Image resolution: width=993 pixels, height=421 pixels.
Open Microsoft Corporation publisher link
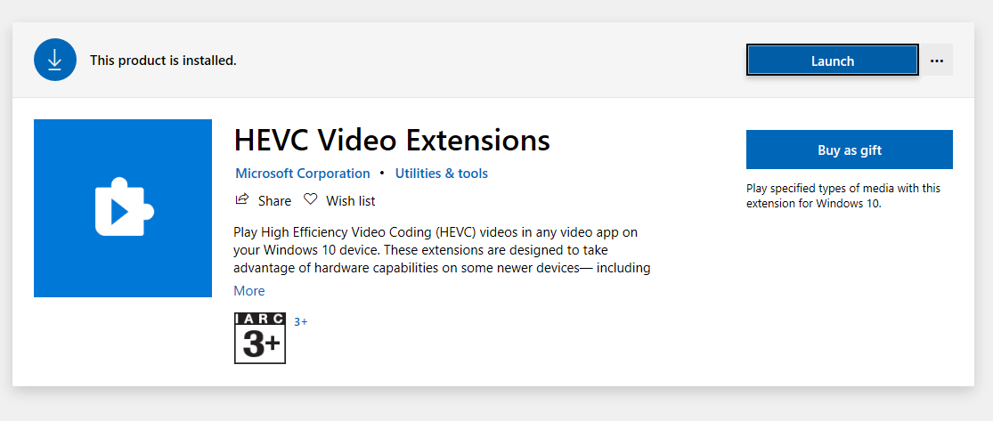pyautogui.click(x=303, y=174)
